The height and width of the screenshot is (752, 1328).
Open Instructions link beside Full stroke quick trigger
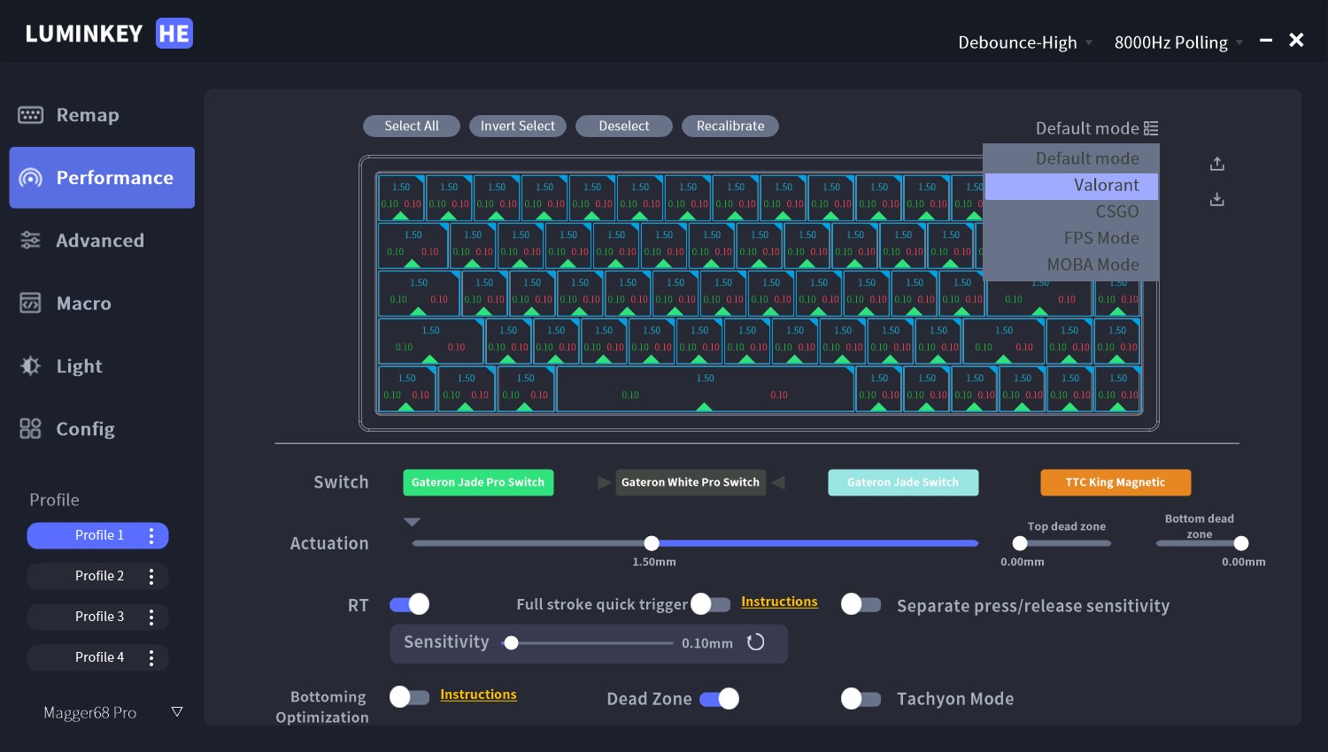pyautogui.click(x=779, y=602)
